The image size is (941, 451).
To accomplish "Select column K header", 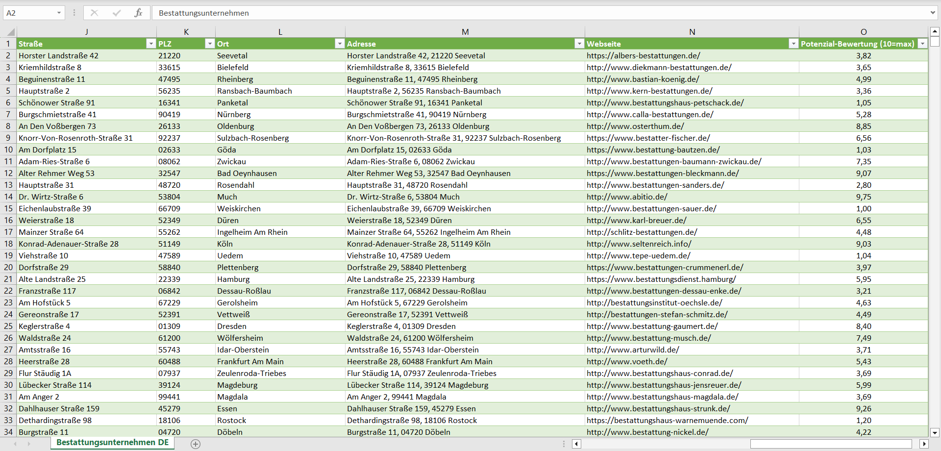I will (186, 32).
